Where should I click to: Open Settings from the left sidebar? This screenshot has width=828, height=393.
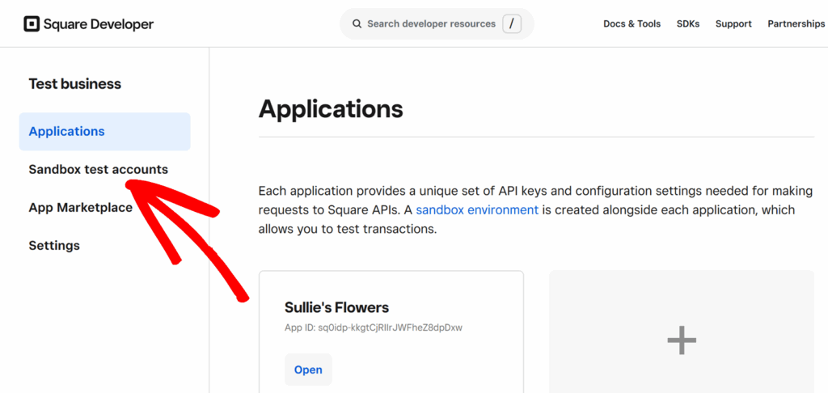point(54,246)
